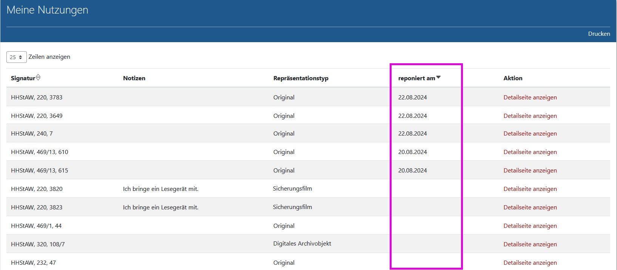Click the Notizen column header
The width and height of the screenshot is (617, 270).
(x=134, y=78)
